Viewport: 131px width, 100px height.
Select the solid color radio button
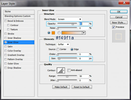click(49, 33)
